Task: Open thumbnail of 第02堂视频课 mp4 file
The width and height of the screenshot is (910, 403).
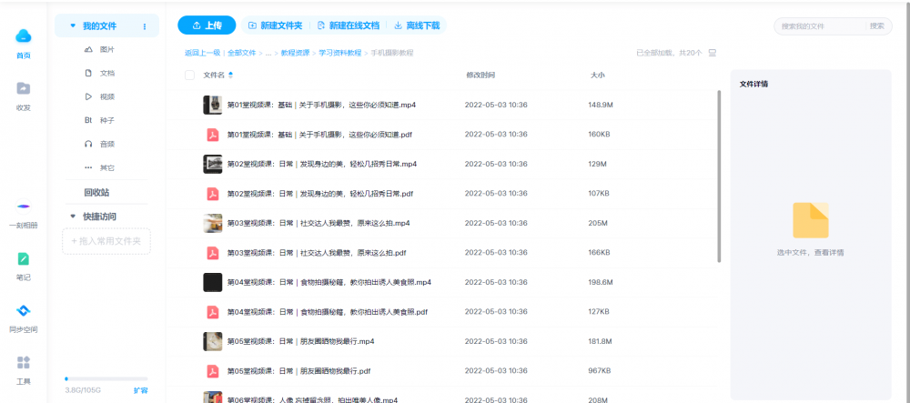Action: [x=212, y=164]
